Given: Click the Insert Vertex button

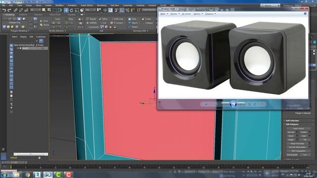Looking at the screenshot, I should [x=298, y=129].
